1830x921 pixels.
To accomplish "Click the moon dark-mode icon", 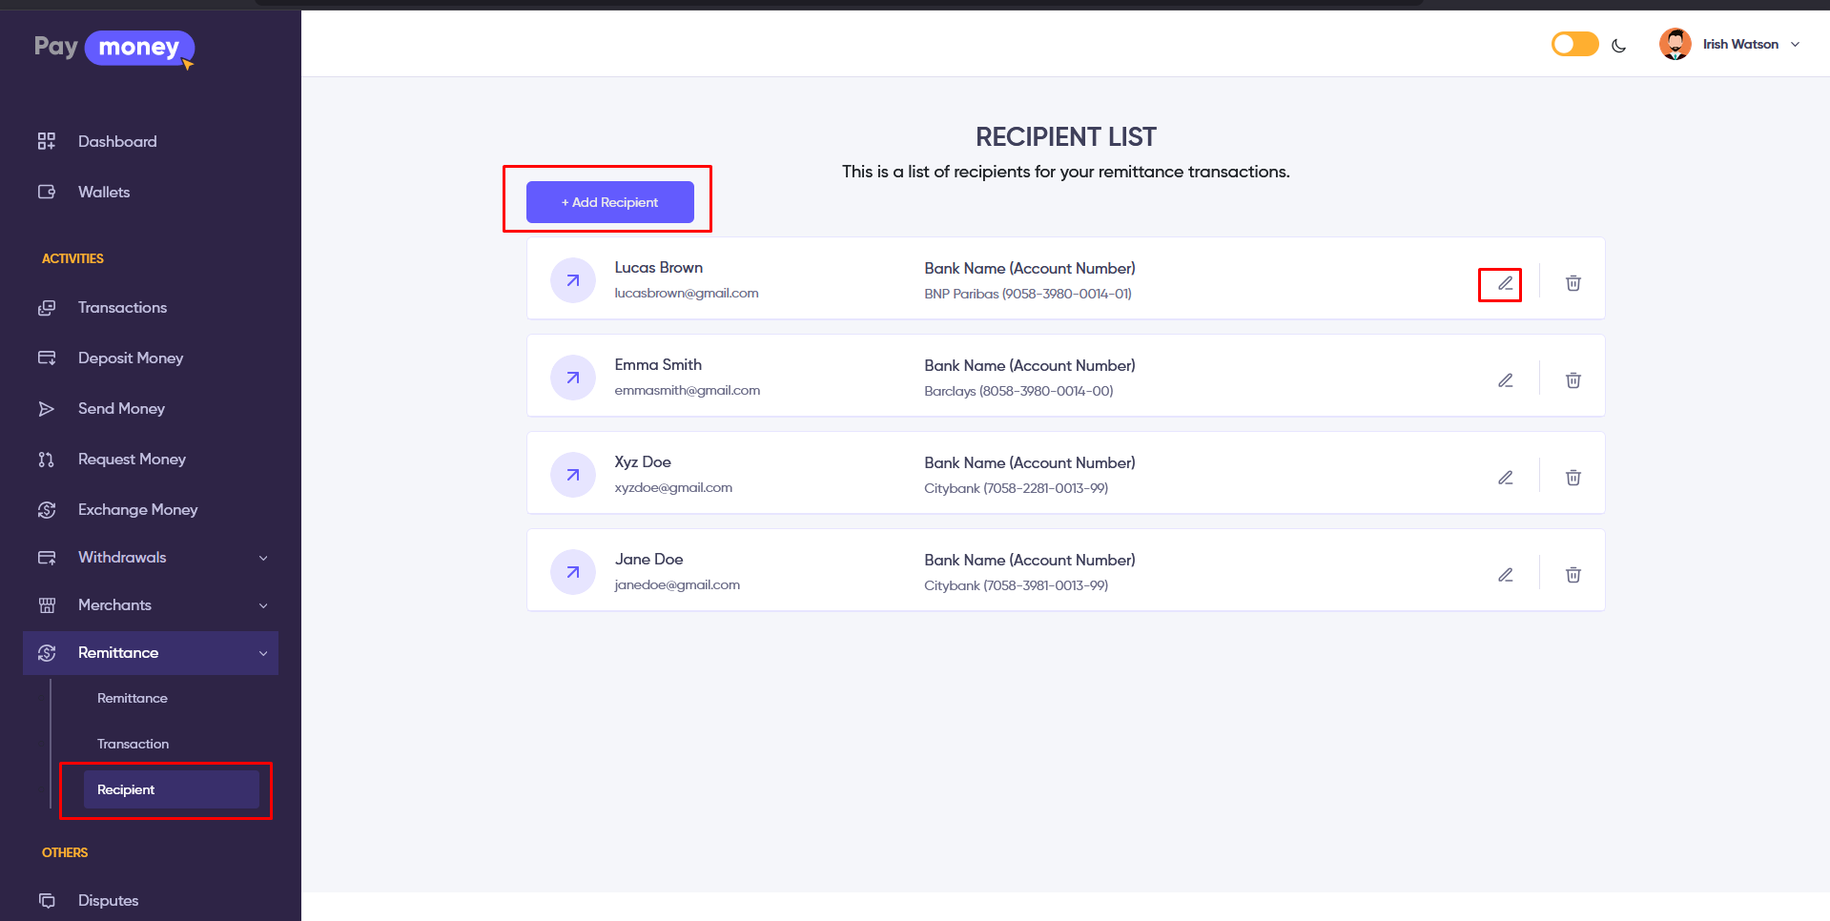I will tap(1618, 45).
